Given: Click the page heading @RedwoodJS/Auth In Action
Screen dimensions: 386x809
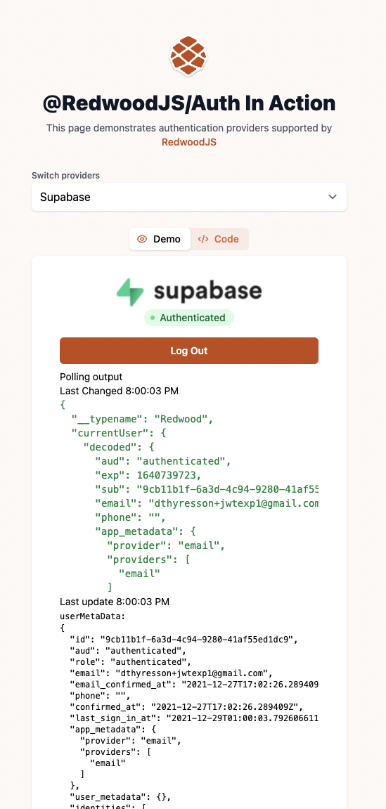Looking at the screenshot, I should (x=189, y=103).
